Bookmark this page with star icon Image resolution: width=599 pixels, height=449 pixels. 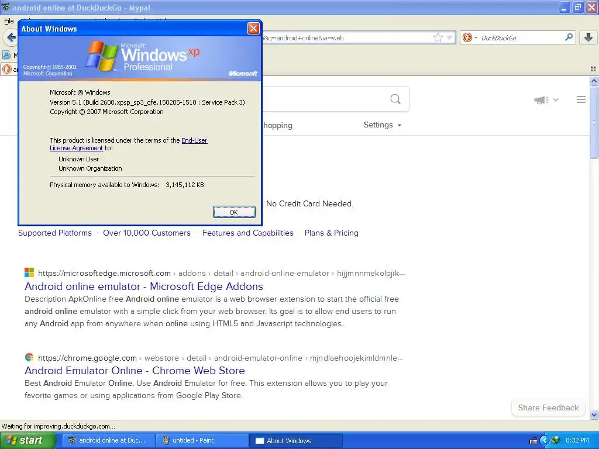(438, 37)
